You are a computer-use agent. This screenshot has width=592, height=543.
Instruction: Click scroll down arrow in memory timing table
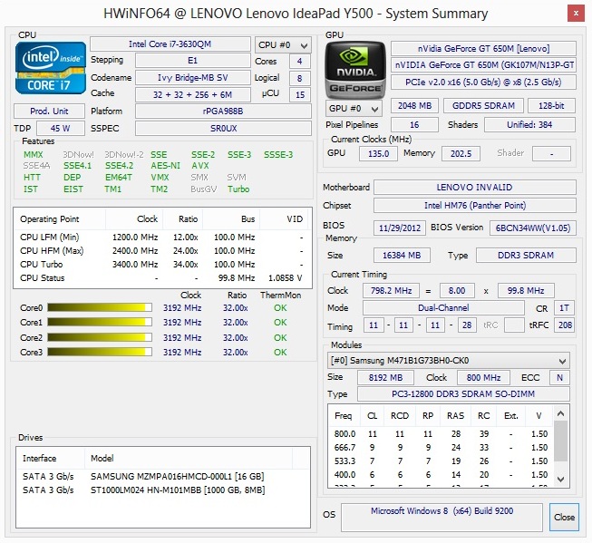coord(560,480)
